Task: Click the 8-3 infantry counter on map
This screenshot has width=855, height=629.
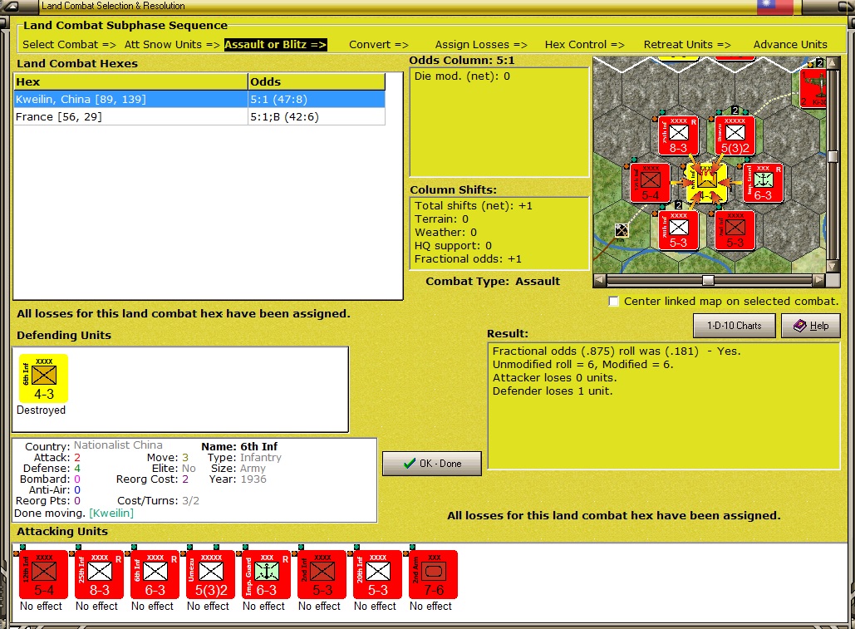Action: pos(678,135)
